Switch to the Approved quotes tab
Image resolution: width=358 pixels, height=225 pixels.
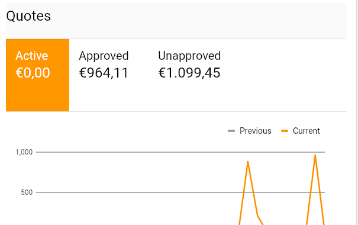(x=104, y=75)
